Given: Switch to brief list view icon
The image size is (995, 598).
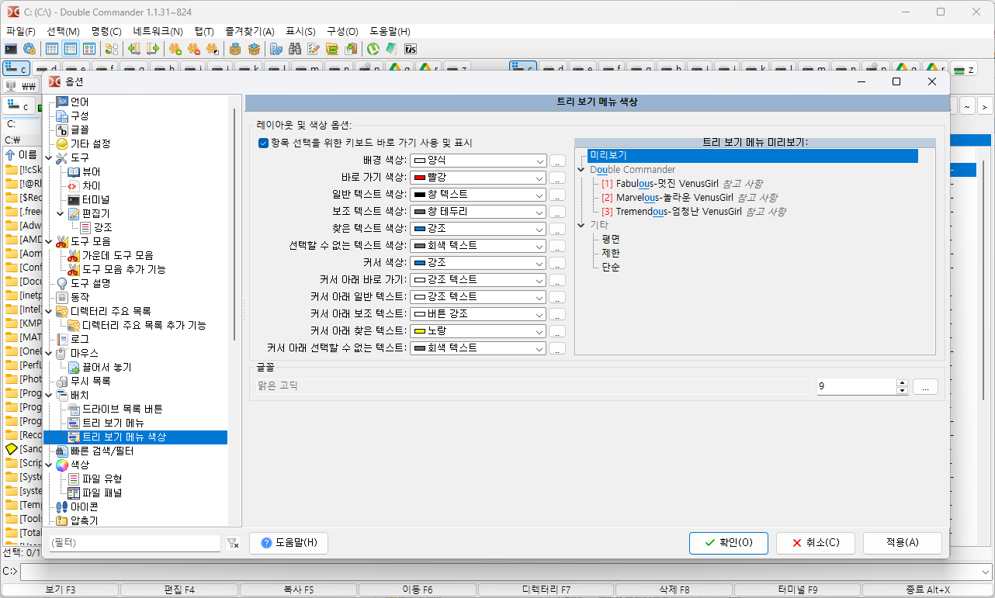Looking at the screenshot, I should point(52,49).
